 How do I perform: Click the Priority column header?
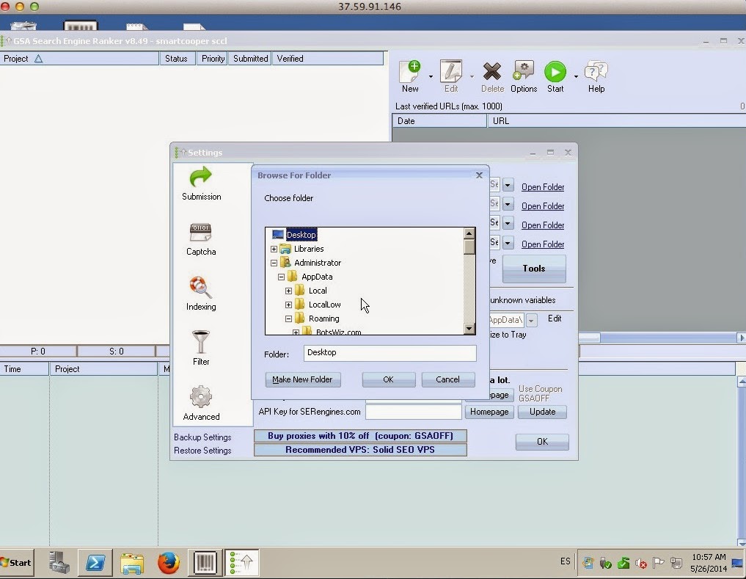[x=212, y=59]
